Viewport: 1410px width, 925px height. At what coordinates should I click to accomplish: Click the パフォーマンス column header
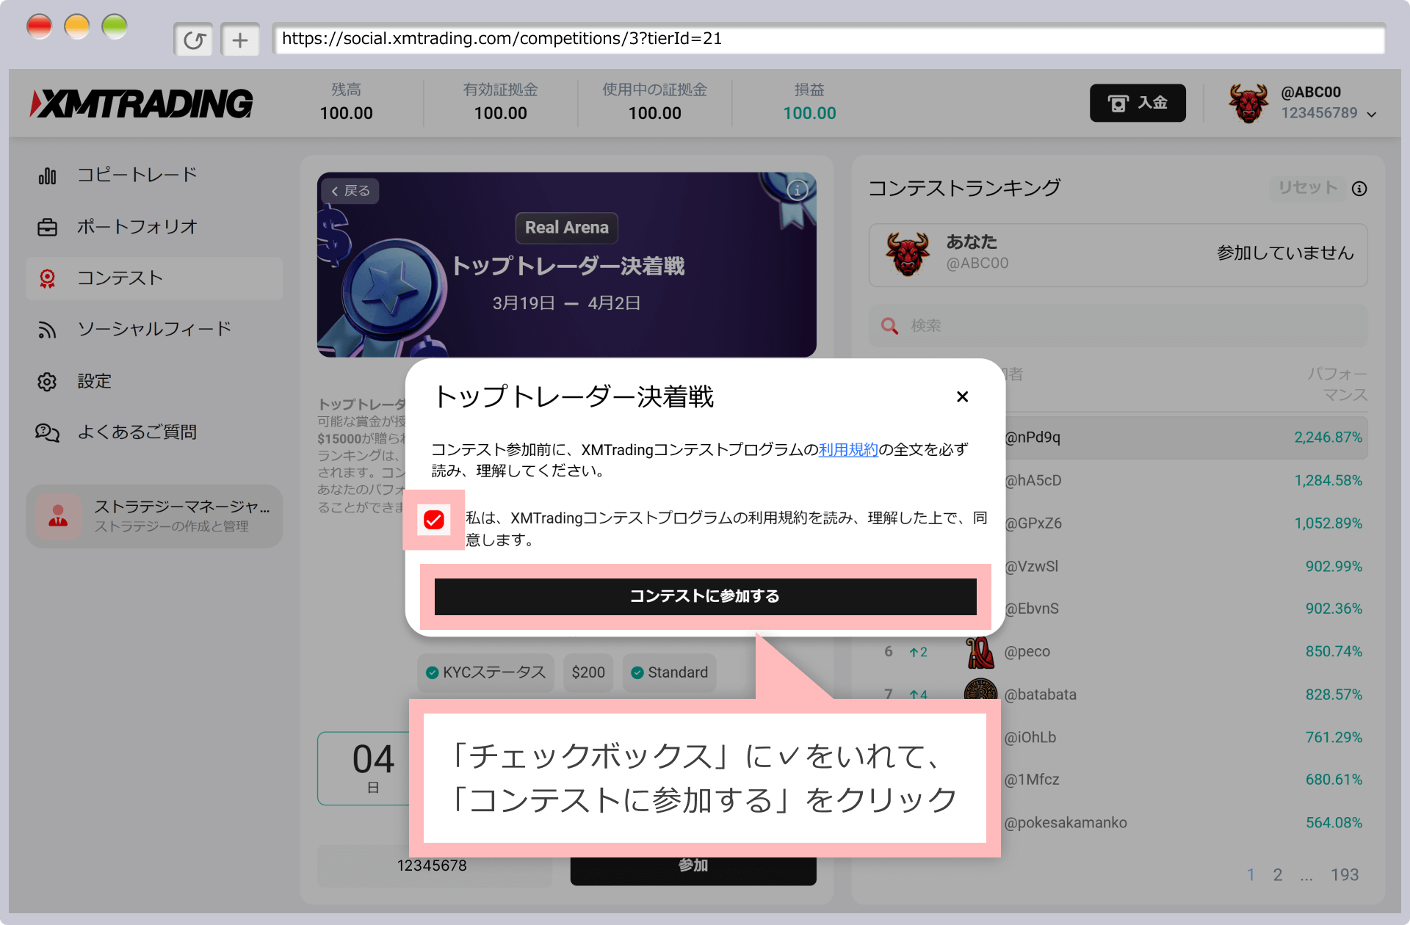click(x=1337, y=384)
